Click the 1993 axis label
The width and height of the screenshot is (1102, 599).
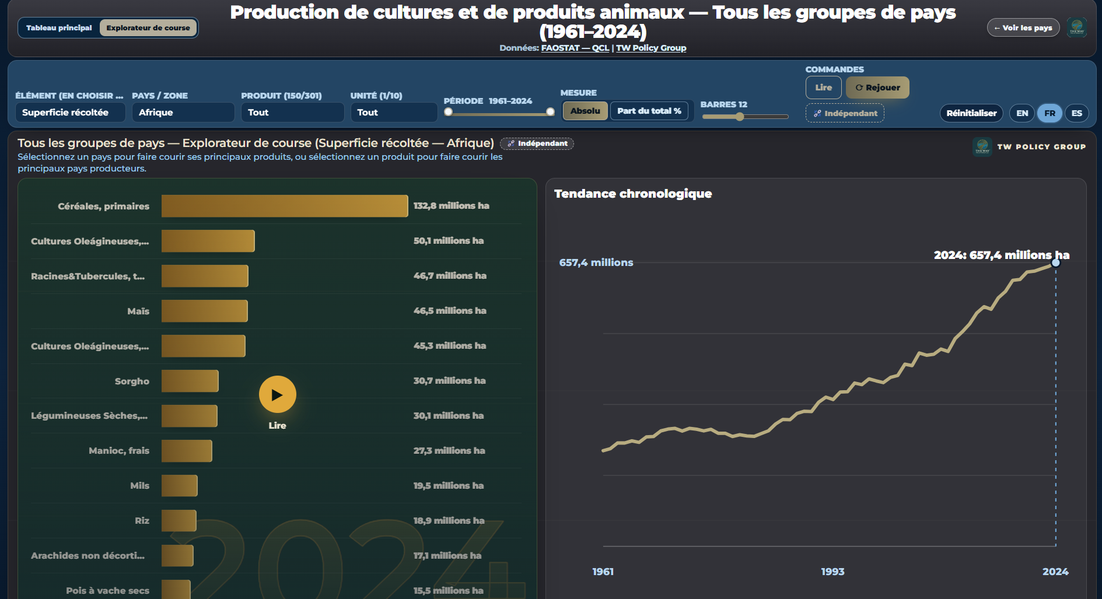click(x=832, y=572)
